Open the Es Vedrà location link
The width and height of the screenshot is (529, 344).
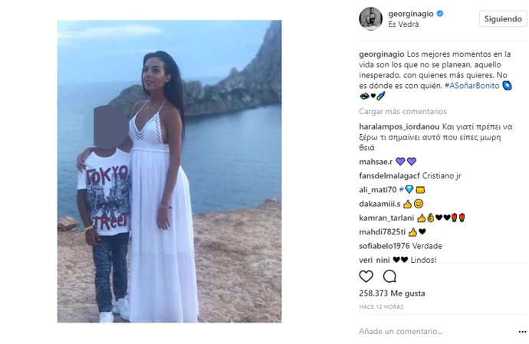click(x=403, y=25)
